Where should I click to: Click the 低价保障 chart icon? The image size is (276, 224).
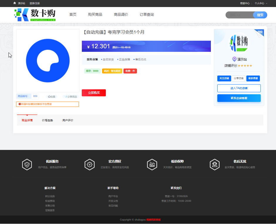click(x=152, y=165)
